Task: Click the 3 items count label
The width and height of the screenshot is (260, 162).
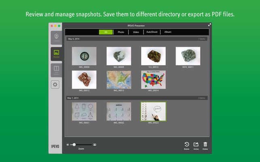Action: point(202,98)
